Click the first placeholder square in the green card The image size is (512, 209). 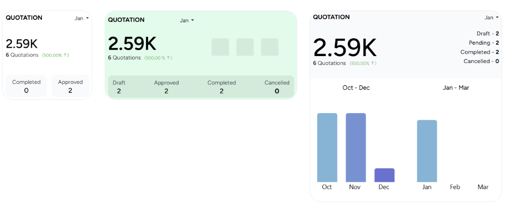(220, 47)
